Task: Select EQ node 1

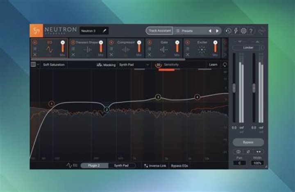Action: [x=51, y=104]
